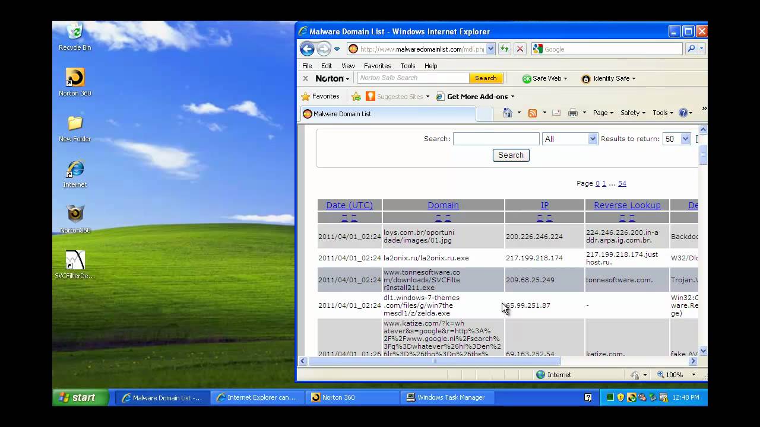The image size is (760, 427).
Task: Open Results to return 50 dropdown
Action: click(676, 139)
